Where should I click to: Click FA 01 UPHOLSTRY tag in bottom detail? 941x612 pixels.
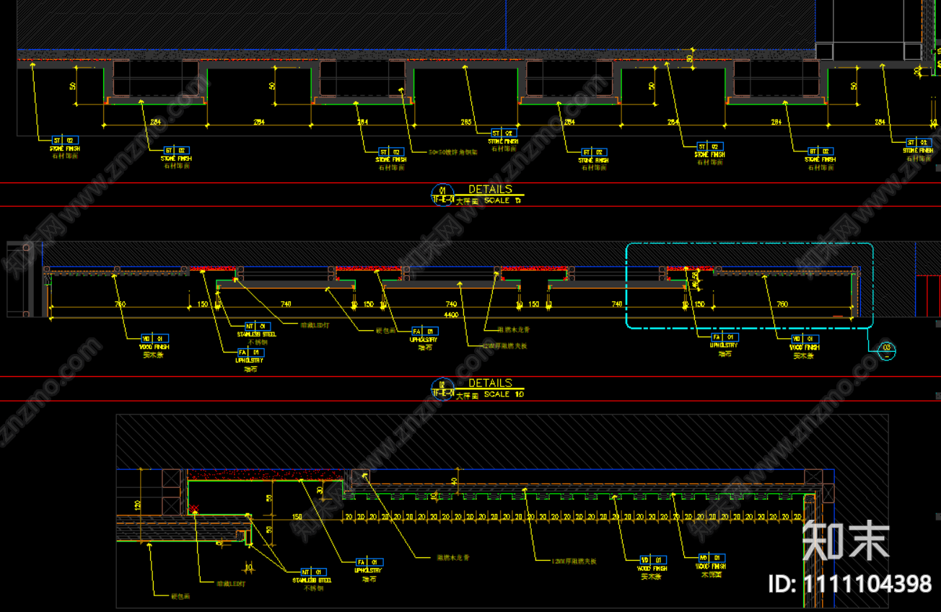pyautogui.click(x=368, y=569)
